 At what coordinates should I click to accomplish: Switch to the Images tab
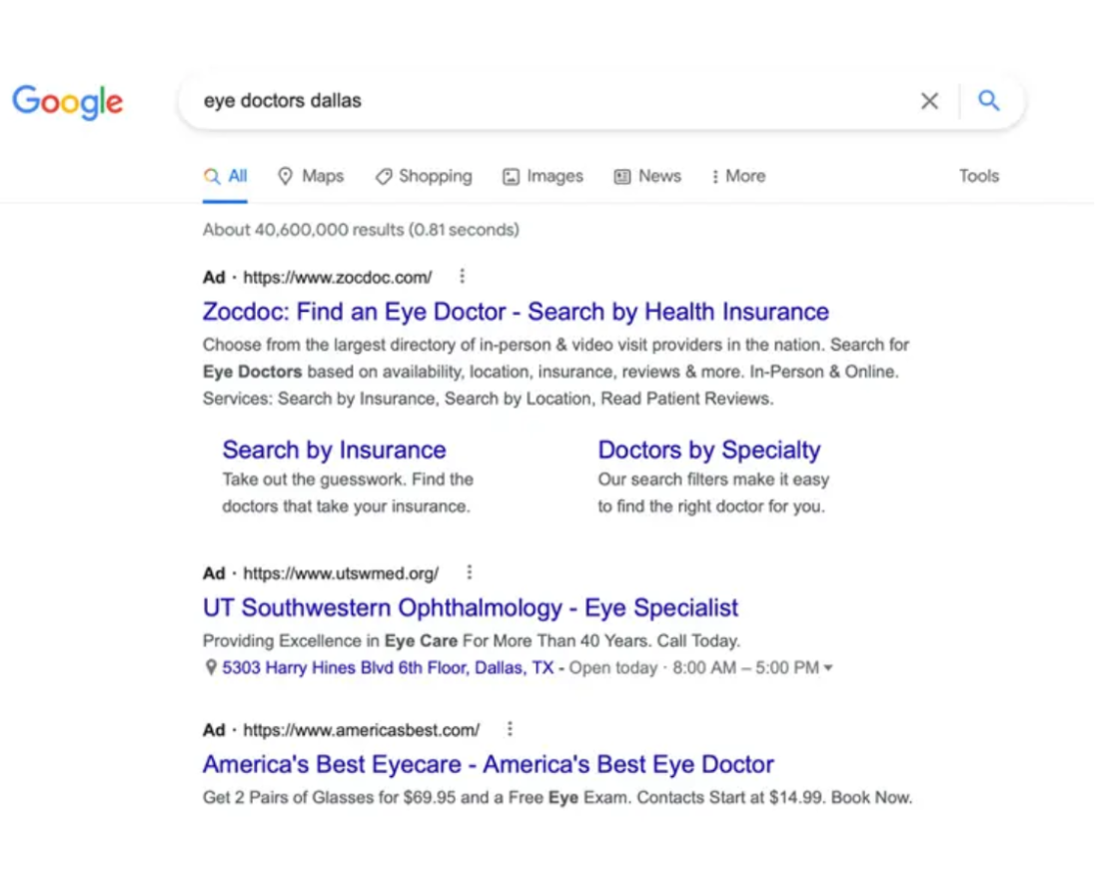[543, 177]
